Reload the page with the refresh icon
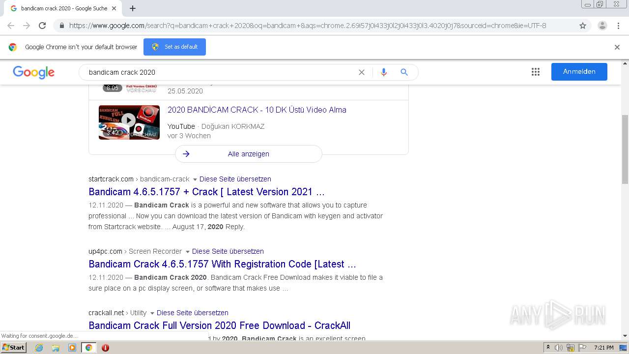This screenshot has height=354, width=629. pyautogui.click(x=42, y=26)
